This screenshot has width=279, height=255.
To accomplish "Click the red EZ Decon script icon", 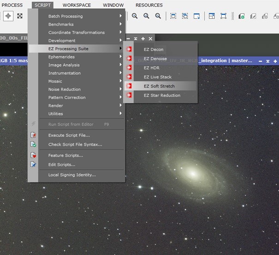I will point(129,49).
